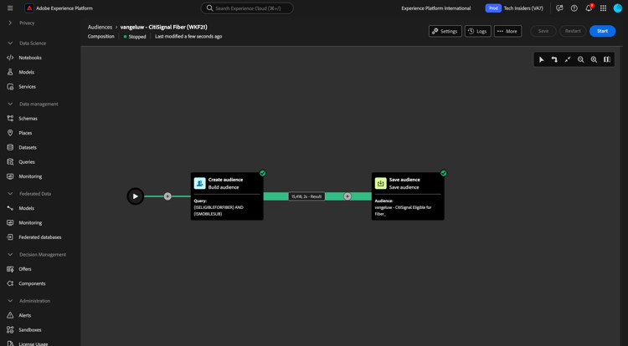Click the multi-select elbow-arrow tool
Viewport: 628px width, 346px height.
click(x=554, y=59)
